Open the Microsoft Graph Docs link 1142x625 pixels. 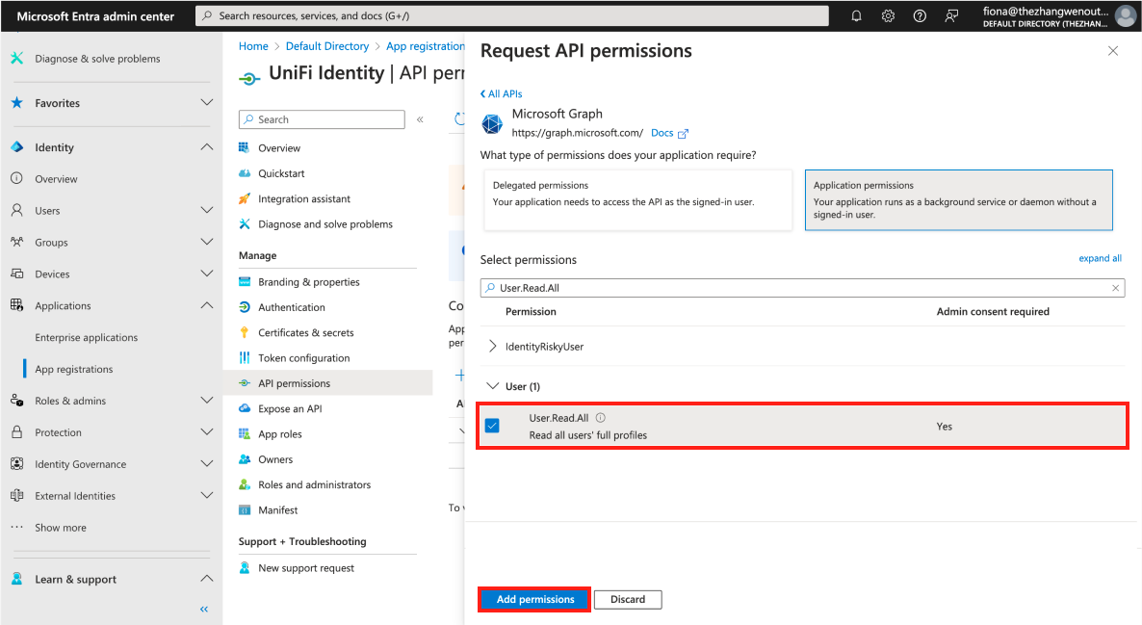[x=669, y=133]
